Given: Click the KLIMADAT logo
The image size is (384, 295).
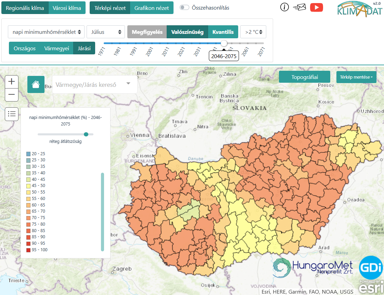Looking at the screenshot, I should click(359, 9).
